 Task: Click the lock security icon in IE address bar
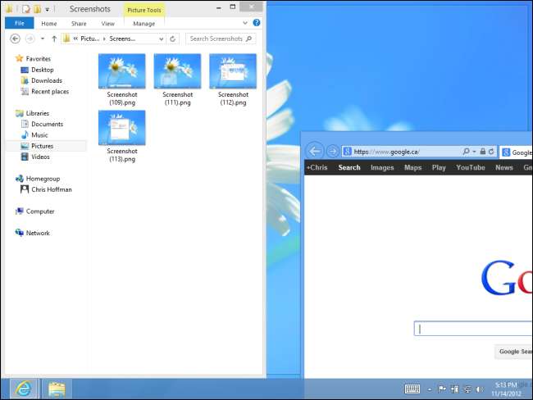(483, 152)
